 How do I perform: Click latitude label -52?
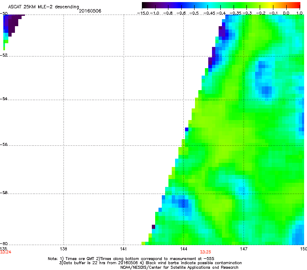point(4,55)
